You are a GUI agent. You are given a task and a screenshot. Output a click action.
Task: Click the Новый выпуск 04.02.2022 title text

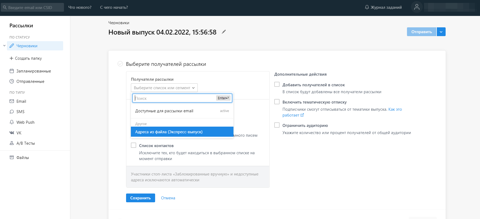pyautogui.click(x=162, y=32)
